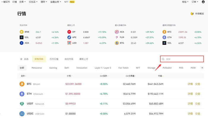
Task: Expand the 订单 dropdown
Action: (195, 2)
